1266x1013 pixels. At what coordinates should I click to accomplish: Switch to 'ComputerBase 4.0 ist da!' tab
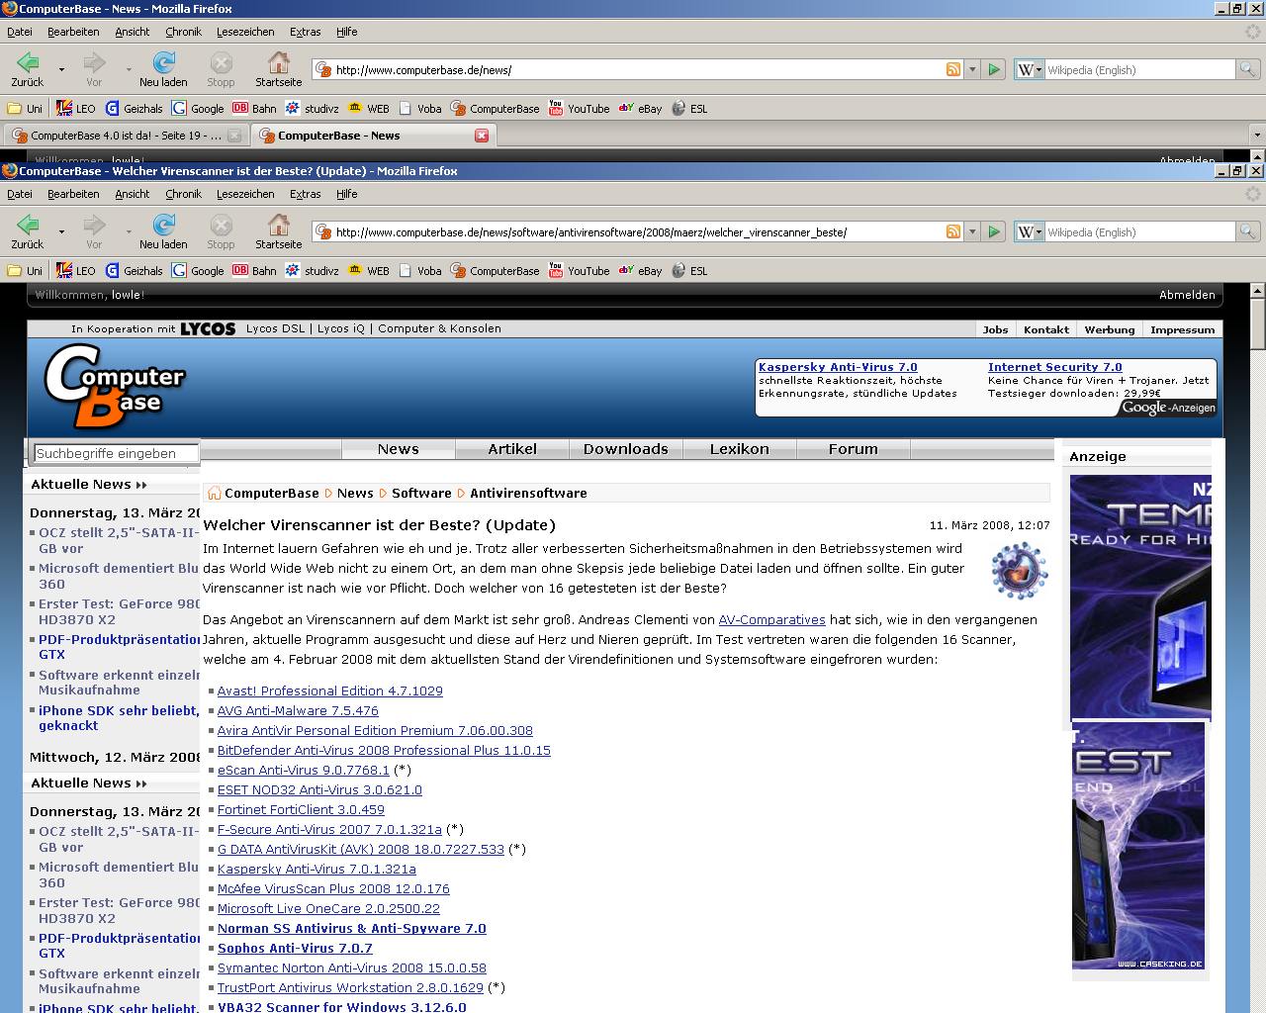[125, 136]
